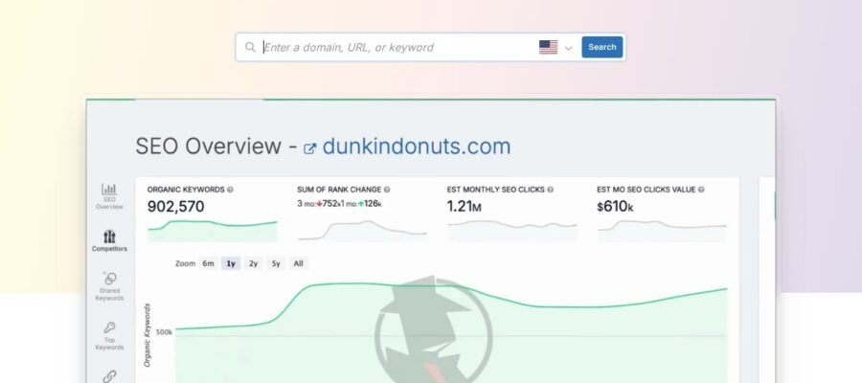Click the $610k clicks value figure
862x383 pixels.
click(615, 207)
